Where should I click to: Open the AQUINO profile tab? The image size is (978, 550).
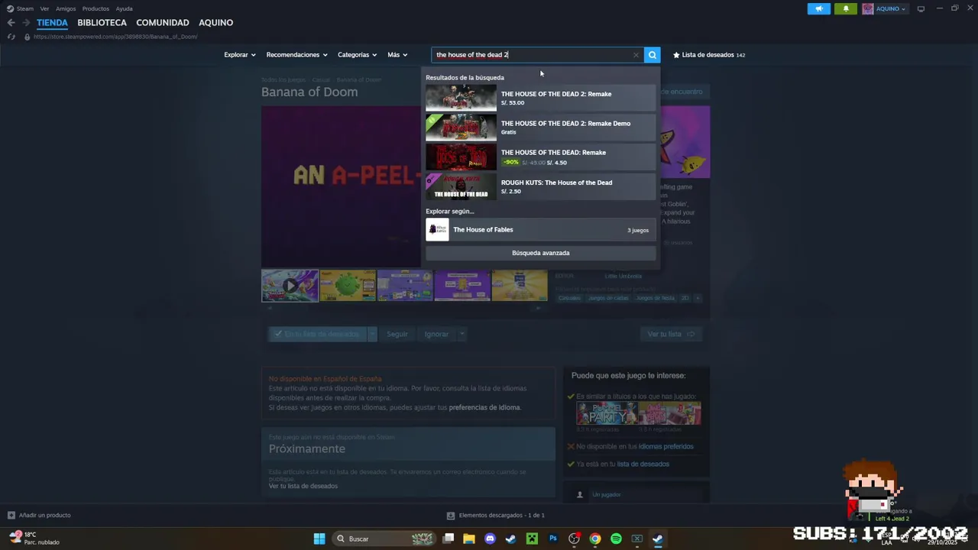coord(215,23)
